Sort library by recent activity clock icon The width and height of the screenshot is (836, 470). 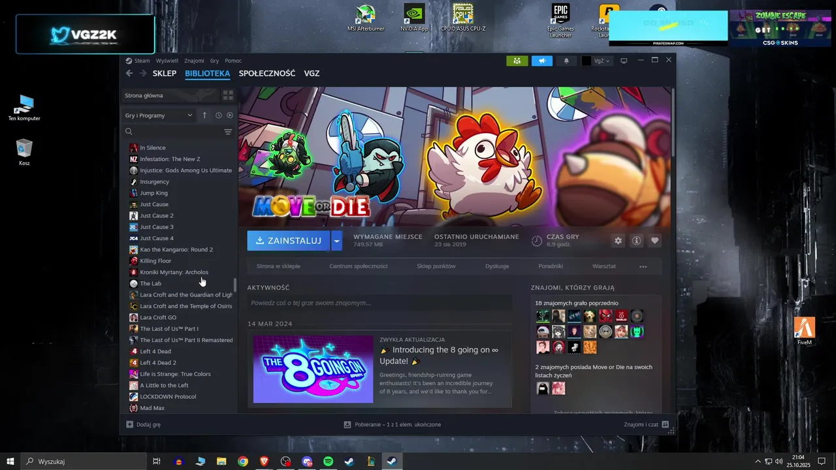coord(219,115)
